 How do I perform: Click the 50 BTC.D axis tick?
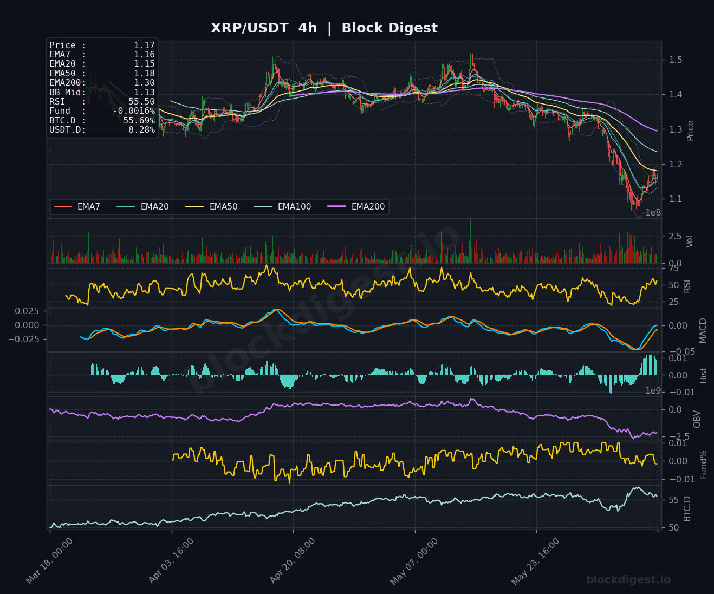pyautogui.click(x=674, y=527)
